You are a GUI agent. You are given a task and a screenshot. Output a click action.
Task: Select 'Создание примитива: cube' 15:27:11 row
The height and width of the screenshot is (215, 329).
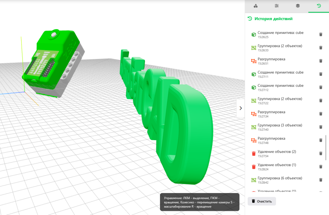coord(287,74)
